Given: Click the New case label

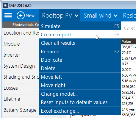Looking at the screenshot, I should (30, 15).
